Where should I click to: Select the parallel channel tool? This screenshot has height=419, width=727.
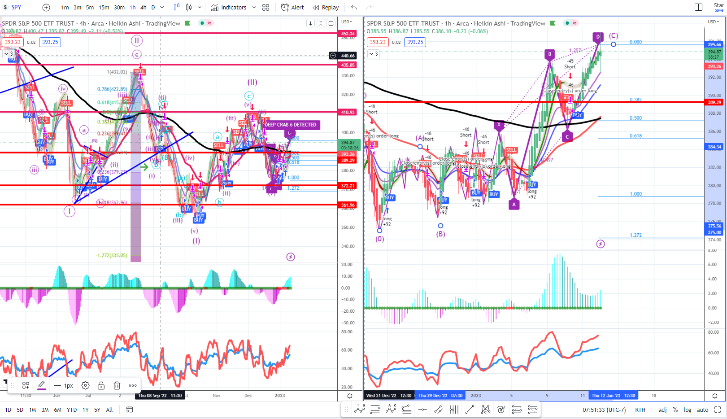438,409
